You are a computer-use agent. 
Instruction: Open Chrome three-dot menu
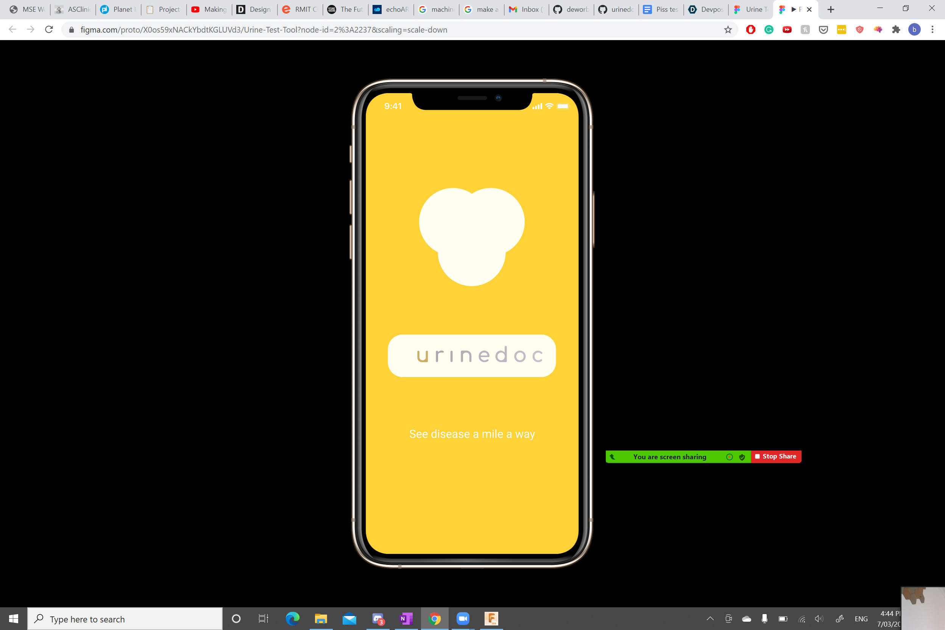(x=933, y=29)
